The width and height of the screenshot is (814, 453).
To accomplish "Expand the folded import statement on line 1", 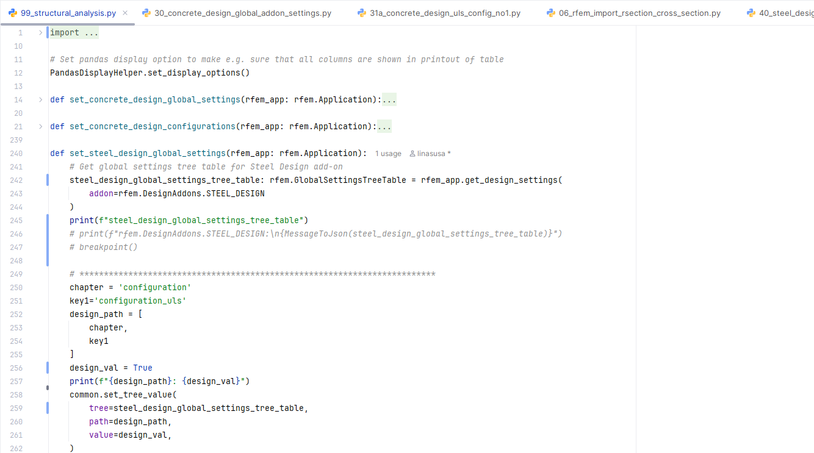I will click(x=40, y=32).
